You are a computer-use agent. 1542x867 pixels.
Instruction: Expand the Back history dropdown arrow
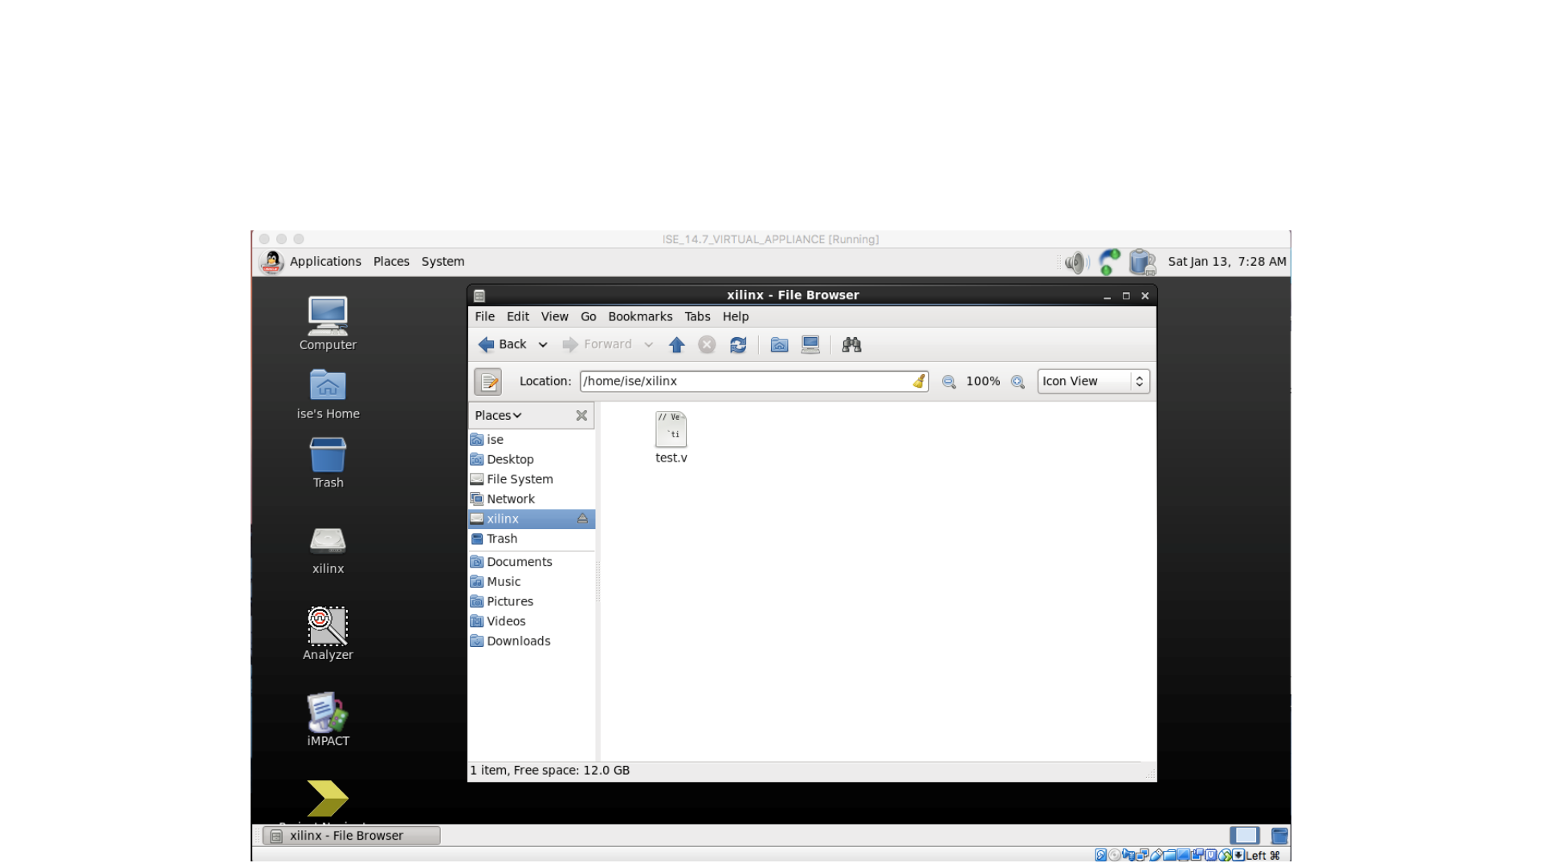click(x=543, y=345)
